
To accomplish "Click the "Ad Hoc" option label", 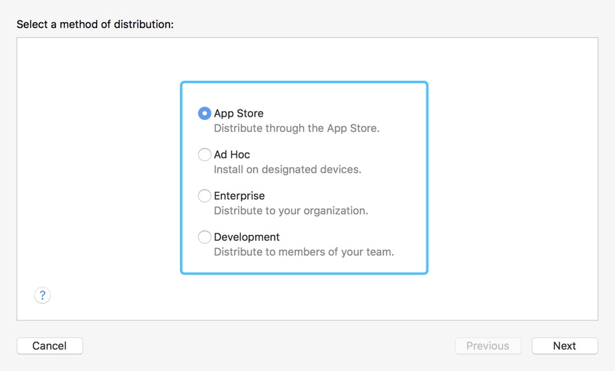I will [x=232, y=155].
